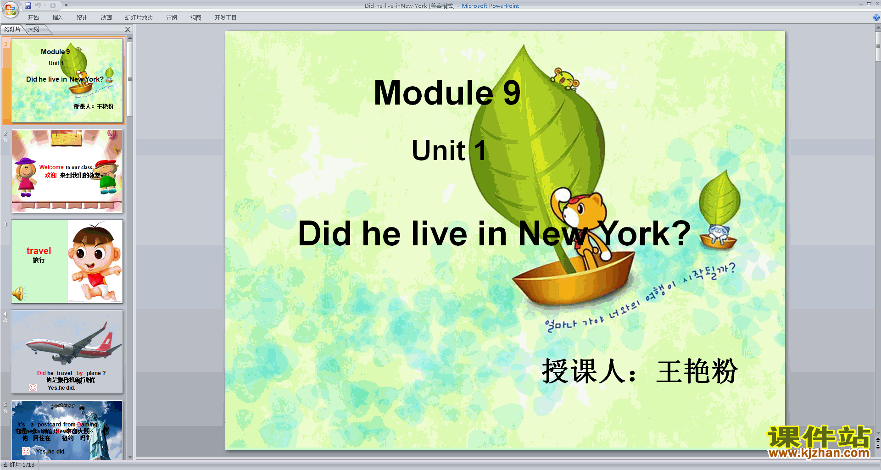
Task: Click the blue Help question mark icon
Action: tap(876, 18)
